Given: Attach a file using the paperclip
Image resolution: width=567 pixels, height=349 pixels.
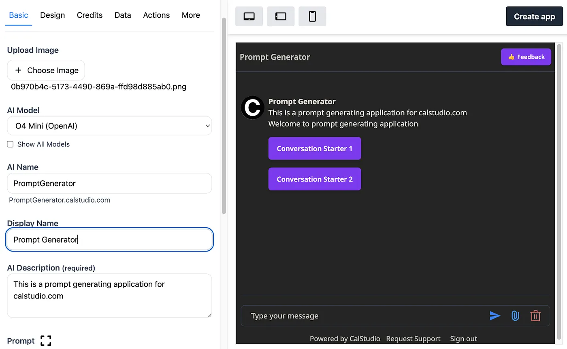Looking at the screenshot, I should coord(515,316).
